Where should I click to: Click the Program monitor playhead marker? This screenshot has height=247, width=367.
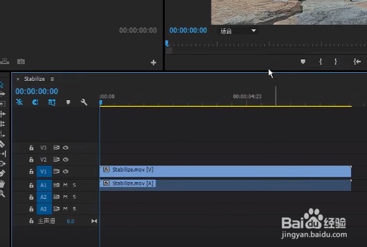point(167,43)
